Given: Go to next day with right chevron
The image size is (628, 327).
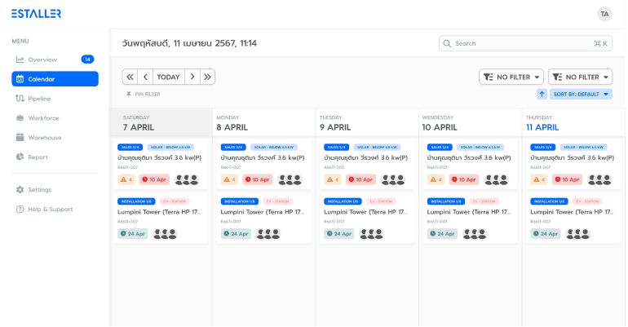Looking at the screenshot, I should pos(192,77).
